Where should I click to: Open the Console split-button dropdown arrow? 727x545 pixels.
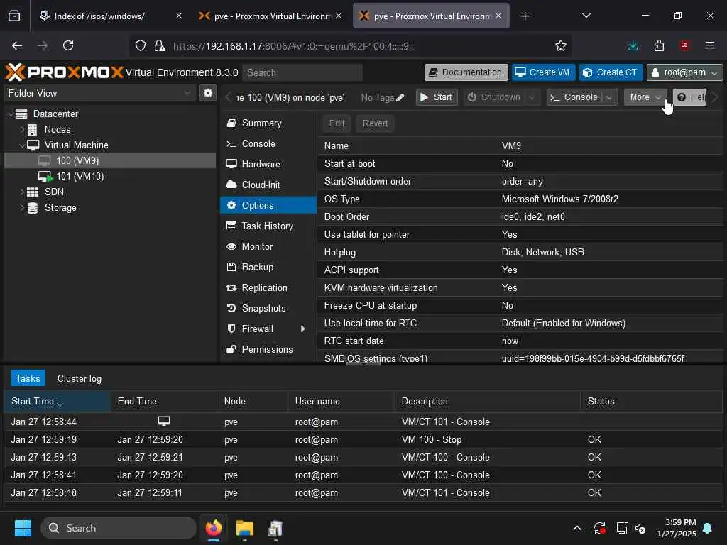609,97
